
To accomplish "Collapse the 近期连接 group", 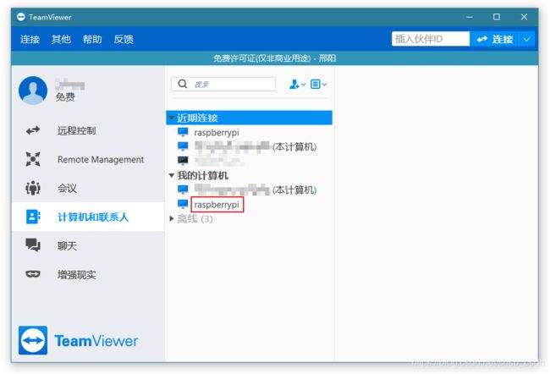I will pyautogui.click(x=172, y=118).
